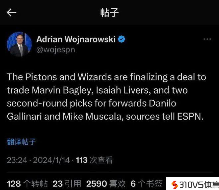This screenshot has width=219, height=190.
Task: Open the 23 引用 quotes list
Action: coord(67,184)
